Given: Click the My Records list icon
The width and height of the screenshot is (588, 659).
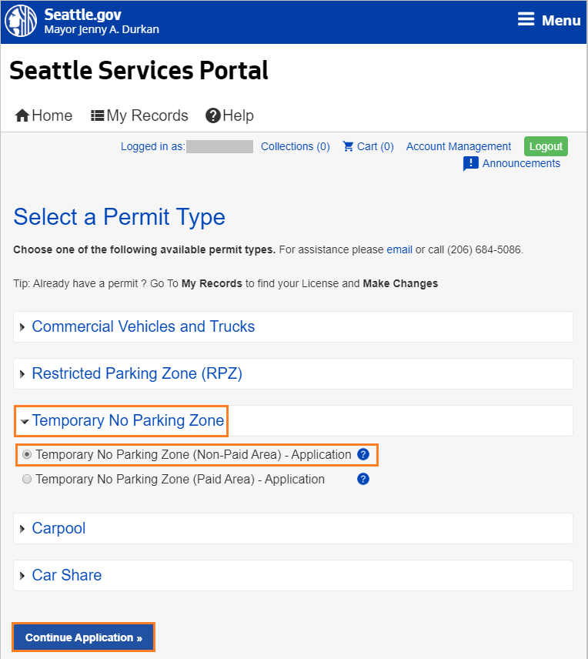Looking at the screenshot, I should tap(98, 115).
